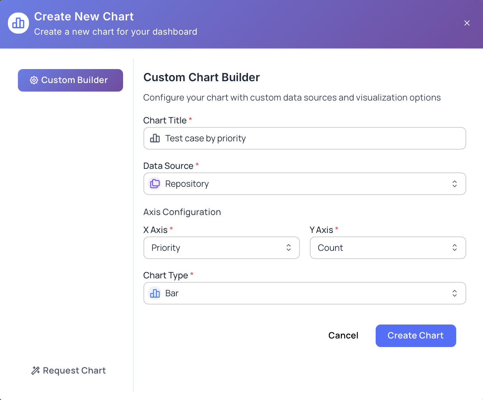Select the Repository data source value
The width and height of the screenshot is (483, 400).
click(x=187, y=184)
